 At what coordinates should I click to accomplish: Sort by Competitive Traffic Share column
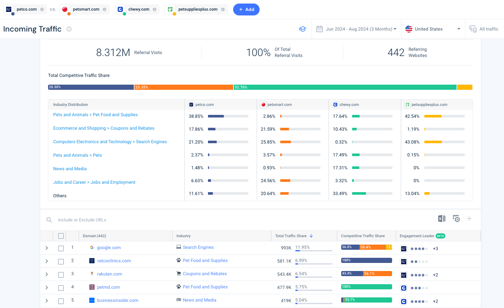click(x=363, y=236)
